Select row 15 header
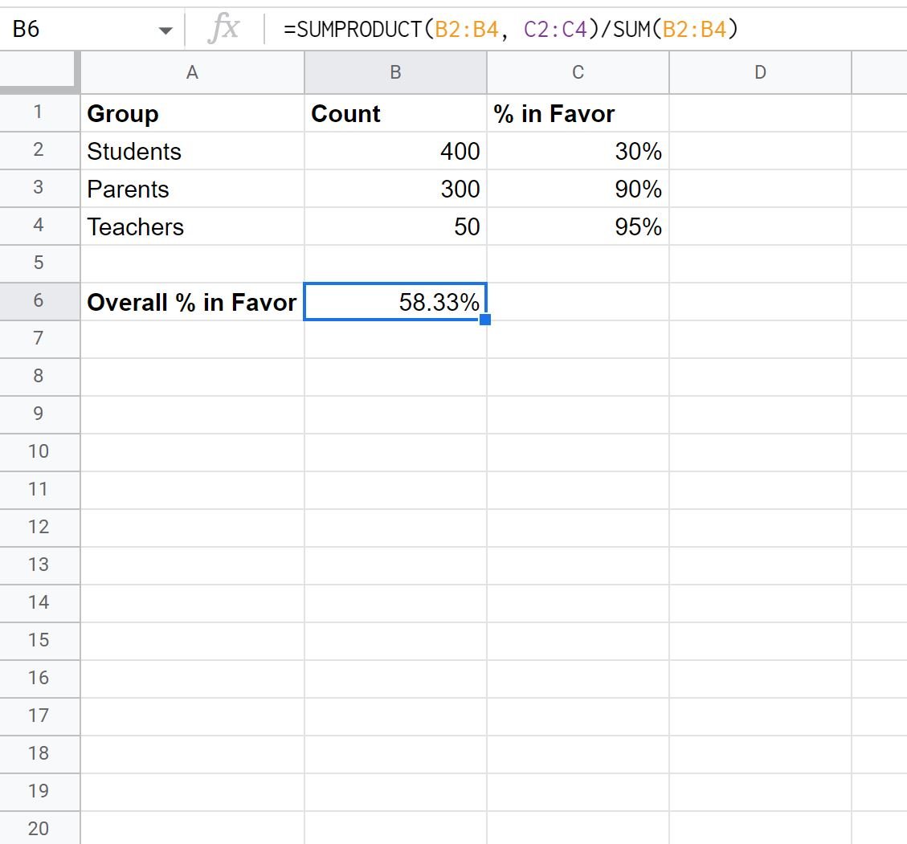Viewport: 907px width, 844px height. tap(39, 641)
